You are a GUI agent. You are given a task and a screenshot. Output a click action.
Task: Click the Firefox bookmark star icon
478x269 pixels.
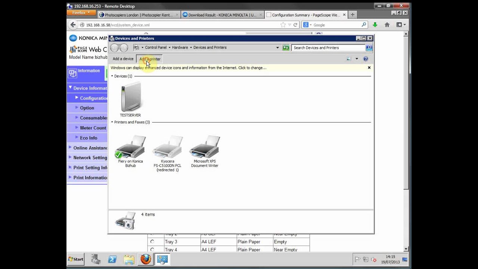pos(283,25)
